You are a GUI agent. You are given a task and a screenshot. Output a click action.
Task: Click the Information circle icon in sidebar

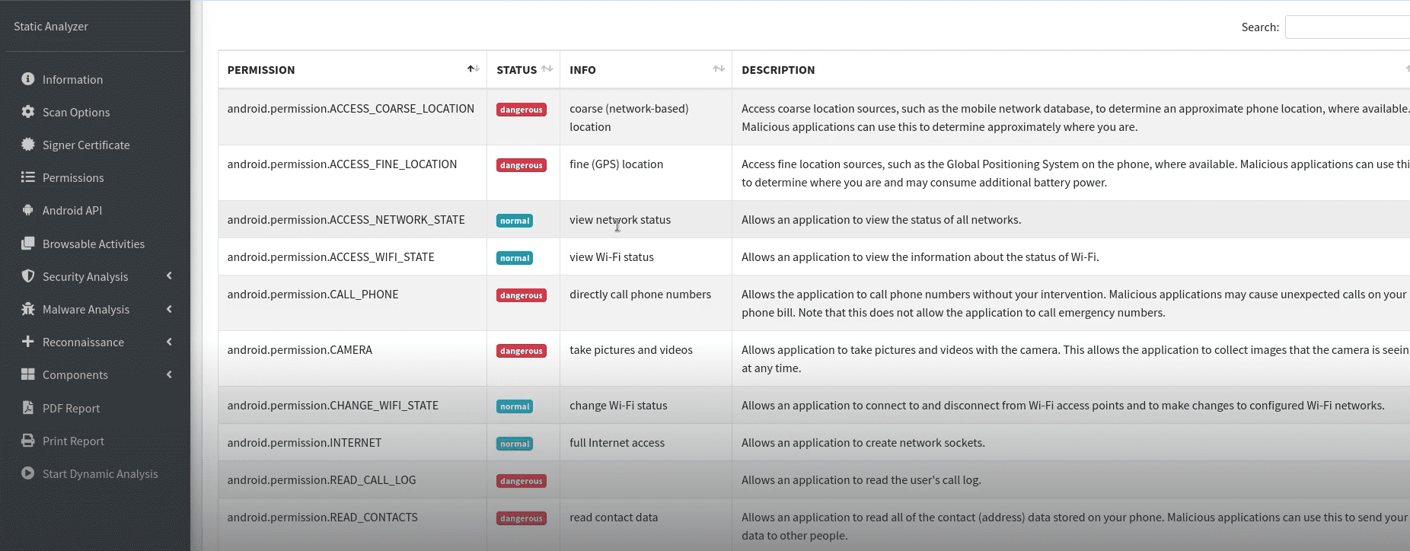(28, 79)
